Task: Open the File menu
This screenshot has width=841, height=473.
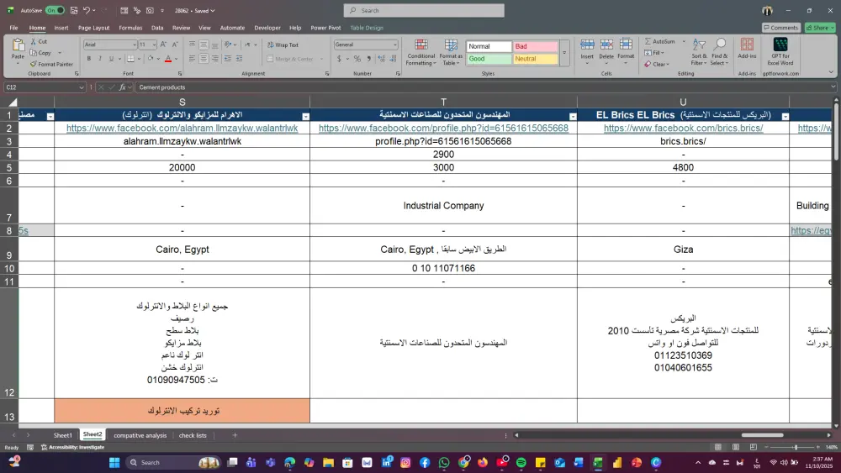Action: tap(14, 28)
